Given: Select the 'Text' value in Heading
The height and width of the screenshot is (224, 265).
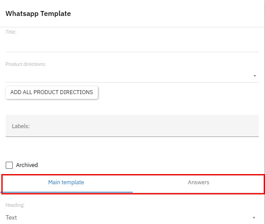Looking at the screenshot, I should coord(11,217).
